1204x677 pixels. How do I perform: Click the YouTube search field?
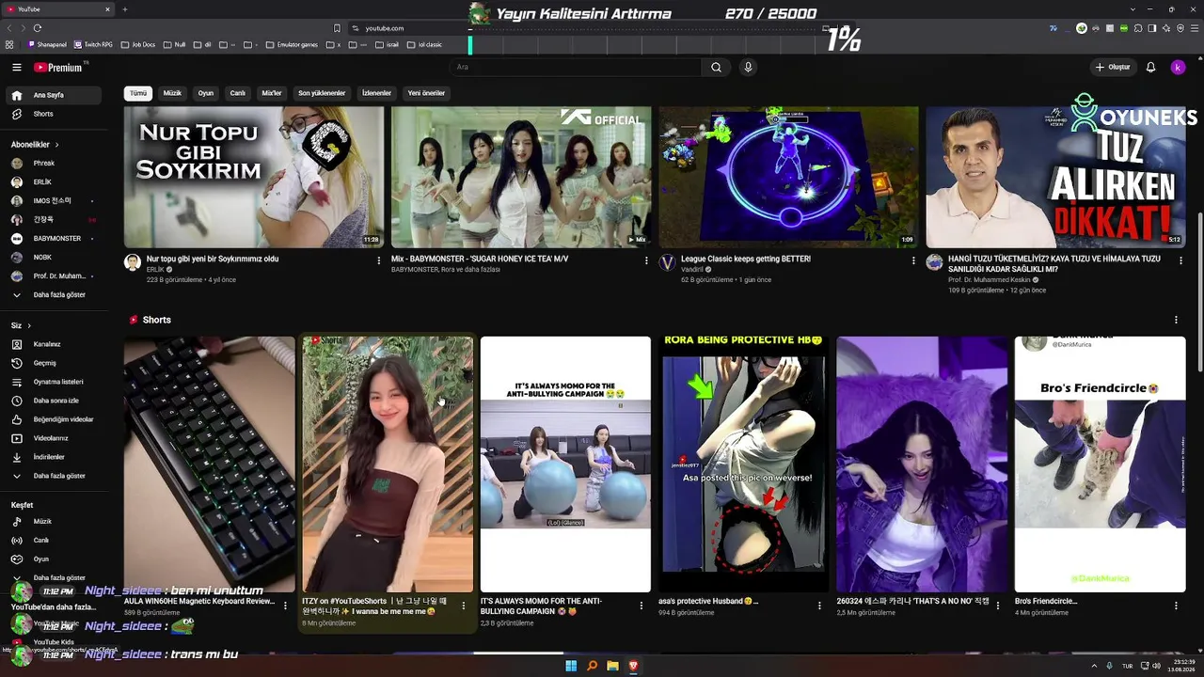coord(575,68)
